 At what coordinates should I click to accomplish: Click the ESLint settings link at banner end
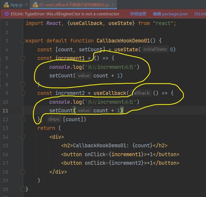200,14
